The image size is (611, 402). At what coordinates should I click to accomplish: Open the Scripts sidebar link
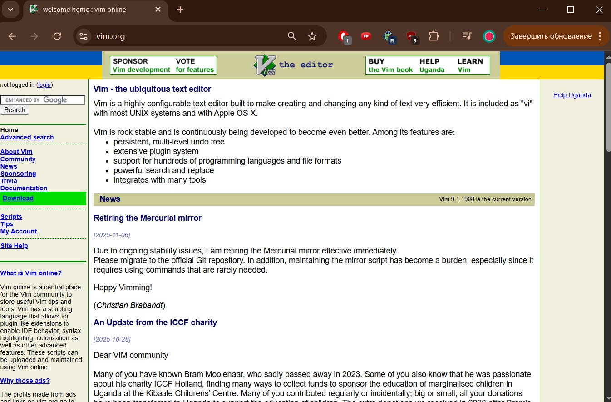[11, 217]
